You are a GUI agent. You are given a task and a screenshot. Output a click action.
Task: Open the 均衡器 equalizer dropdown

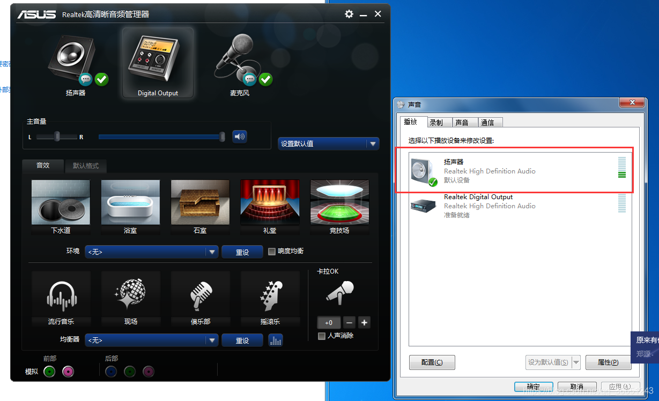(152, 340)
